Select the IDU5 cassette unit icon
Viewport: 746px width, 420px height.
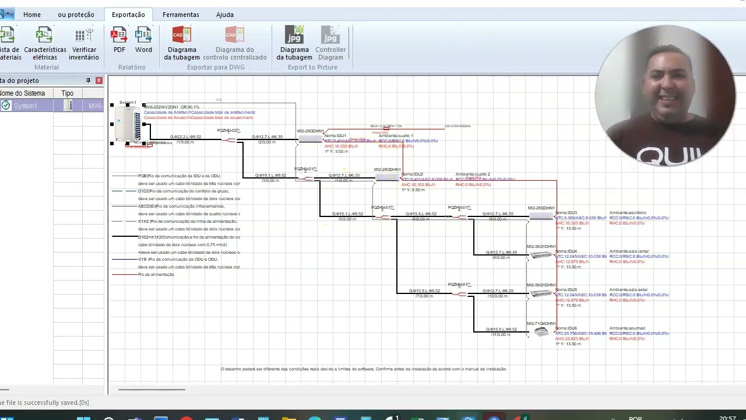[x=540, y=293]
